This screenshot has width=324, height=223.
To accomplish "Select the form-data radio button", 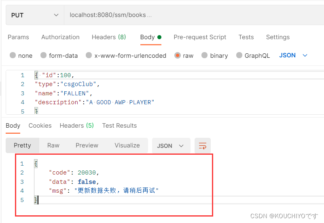I will point(43,55).
